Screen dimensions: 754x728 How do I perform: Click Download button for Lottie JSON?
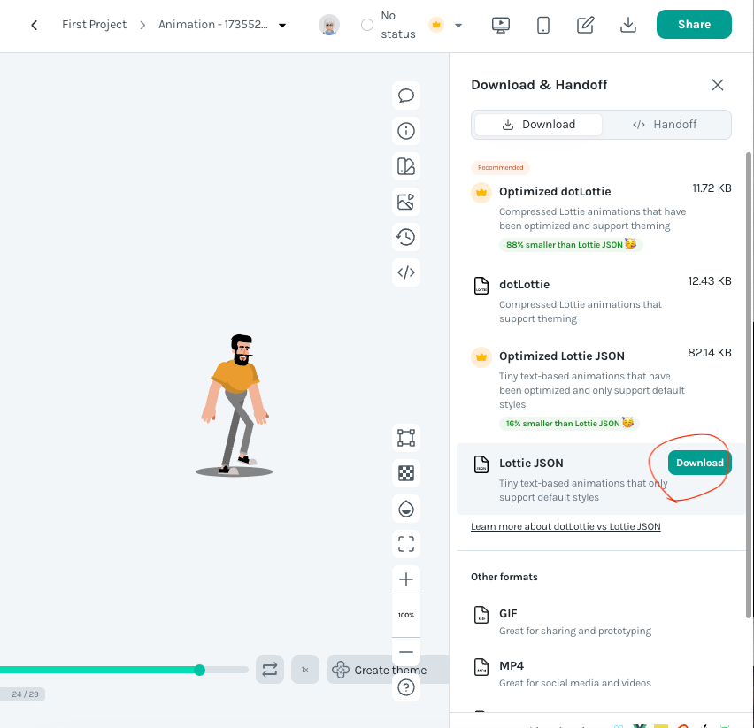point(700,463)
